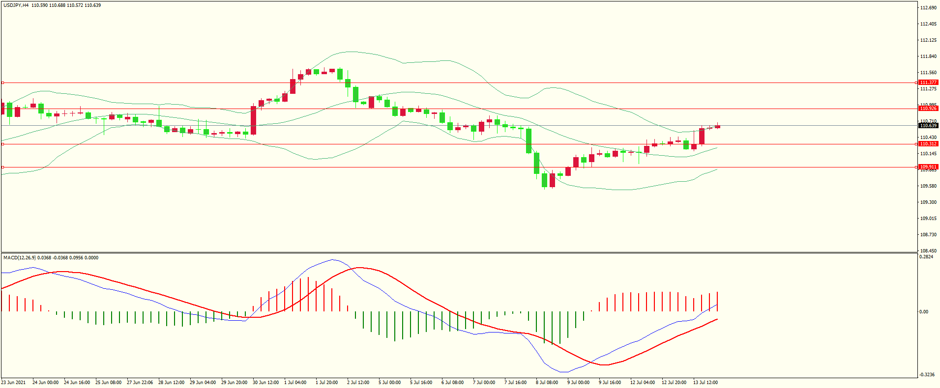Click the 25 Jun 08:00 time label
The height and width of the screenshot is (388, 940).
[108, 383]
